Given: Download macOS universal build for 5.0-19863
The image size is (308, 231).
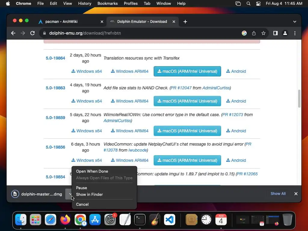Looking at the screenshot, I should coord(187,101).
